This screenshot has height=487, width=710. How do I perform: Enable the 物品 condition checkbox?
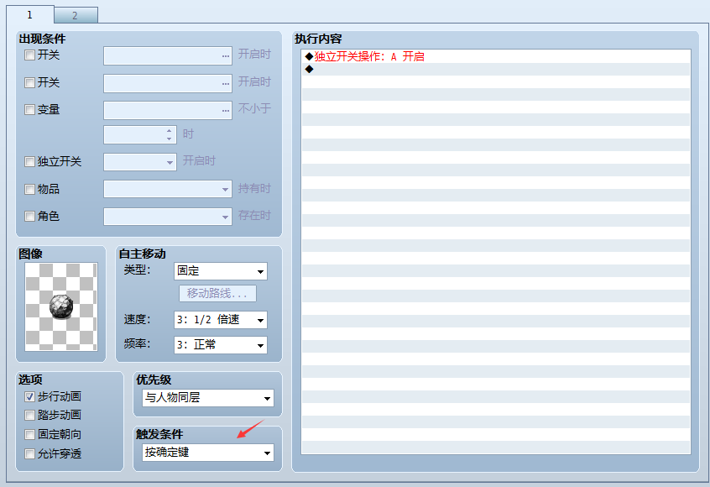tap(29, 189)
